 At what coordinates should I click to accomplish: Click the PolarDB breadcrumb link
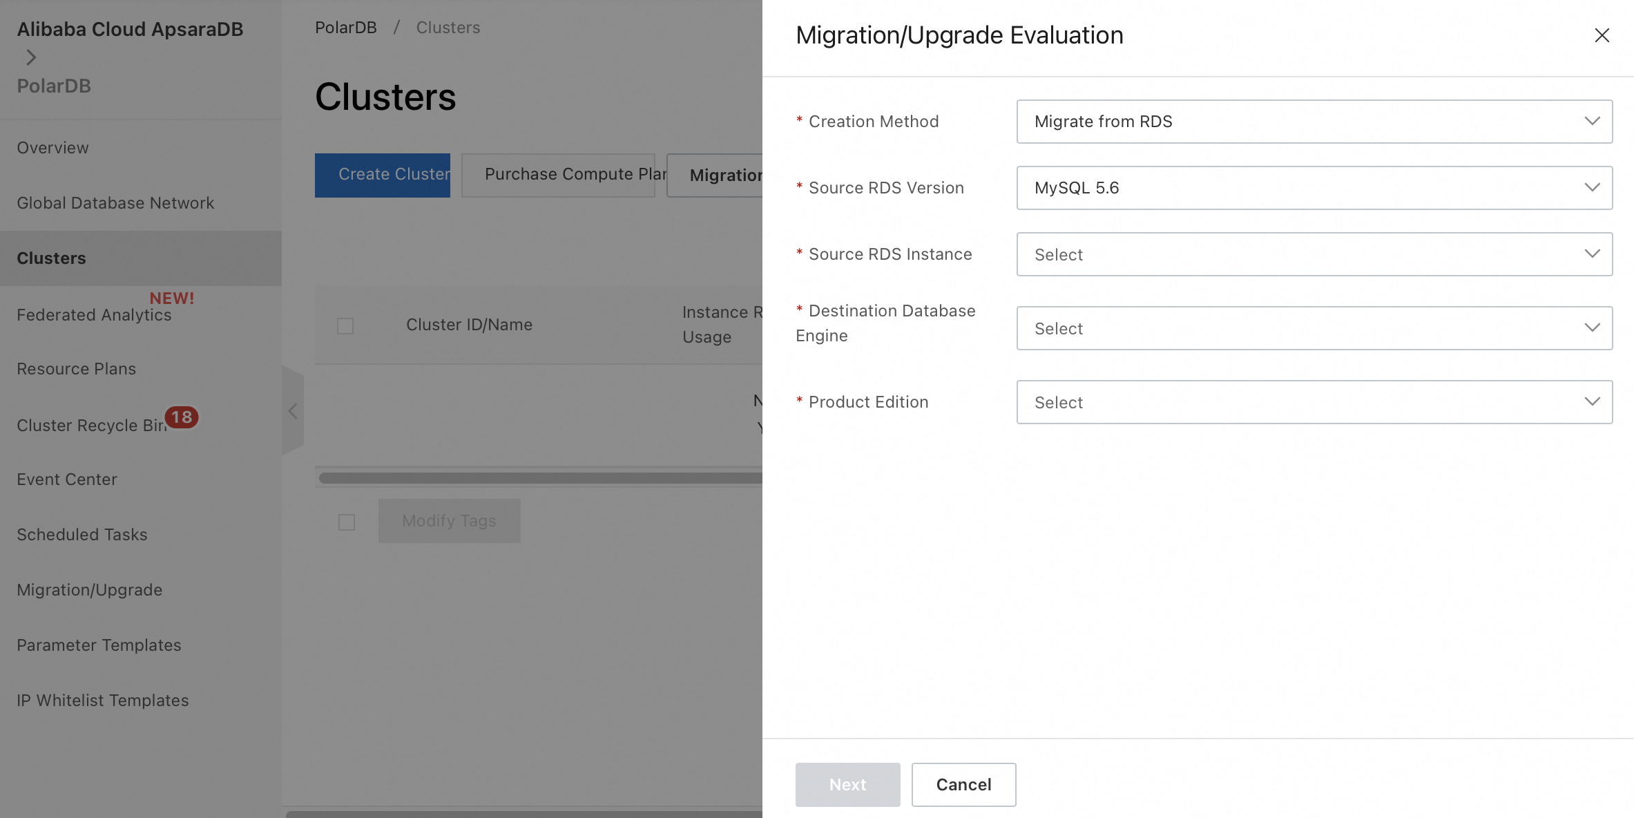345,28
